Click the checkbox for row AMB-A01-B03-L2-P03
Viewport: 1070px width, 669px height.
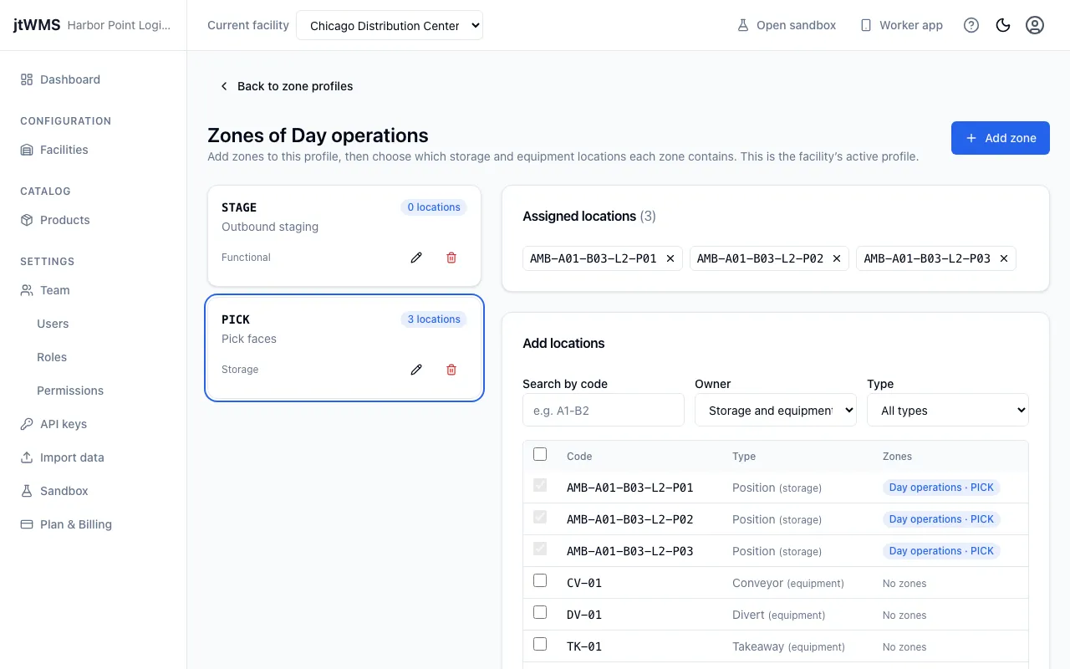tap(540, 549)
